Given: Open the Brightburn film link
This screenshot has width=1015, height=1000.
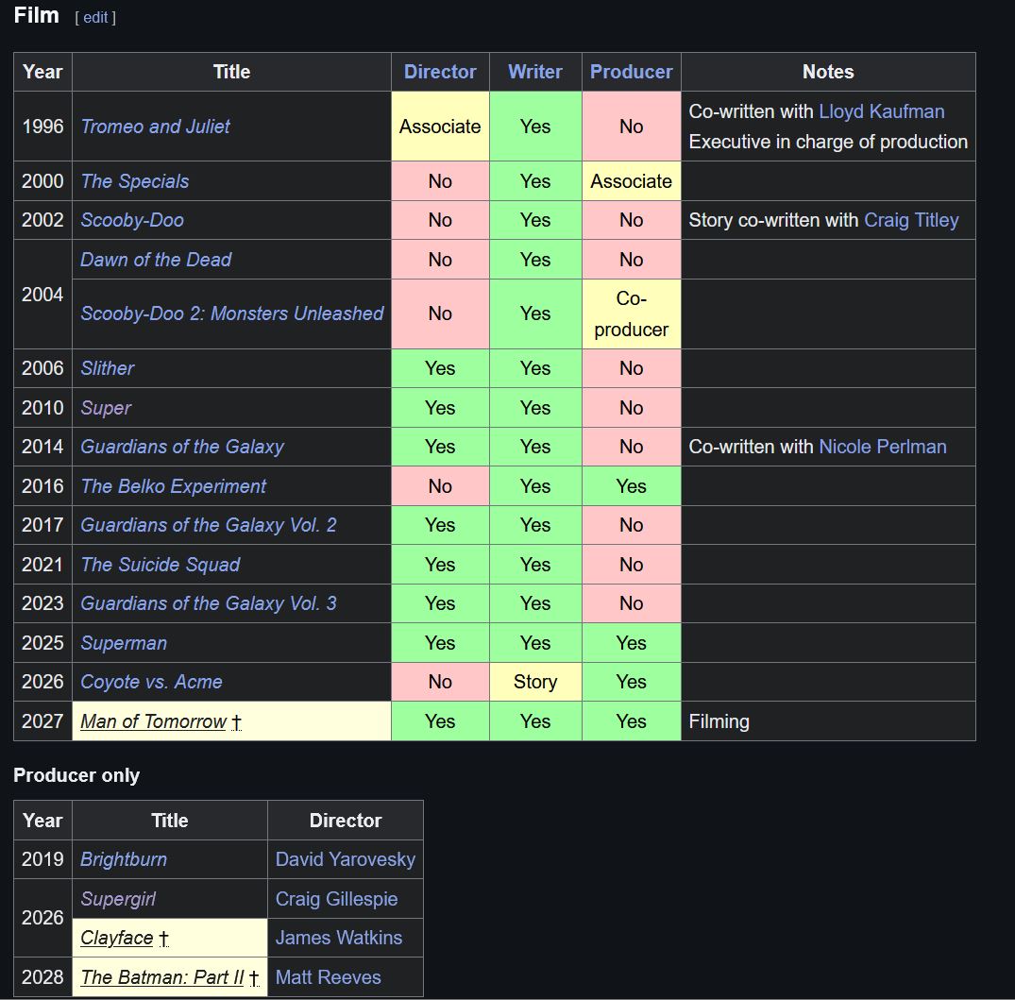Looking at the screenshot, I should coord(124,859).
